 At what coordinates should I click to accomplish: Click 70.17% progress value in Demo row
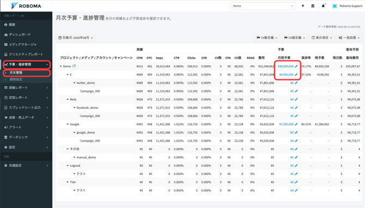[306, 66]
